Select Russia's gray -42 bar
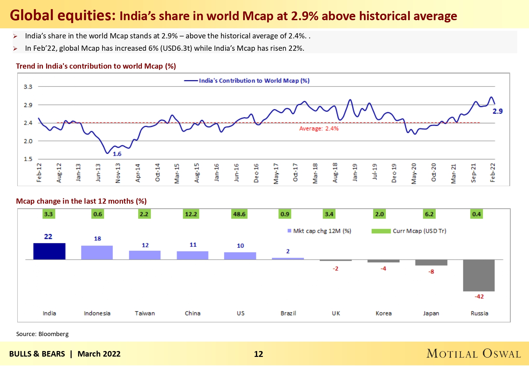529x366 pixels. pos(479,275)
